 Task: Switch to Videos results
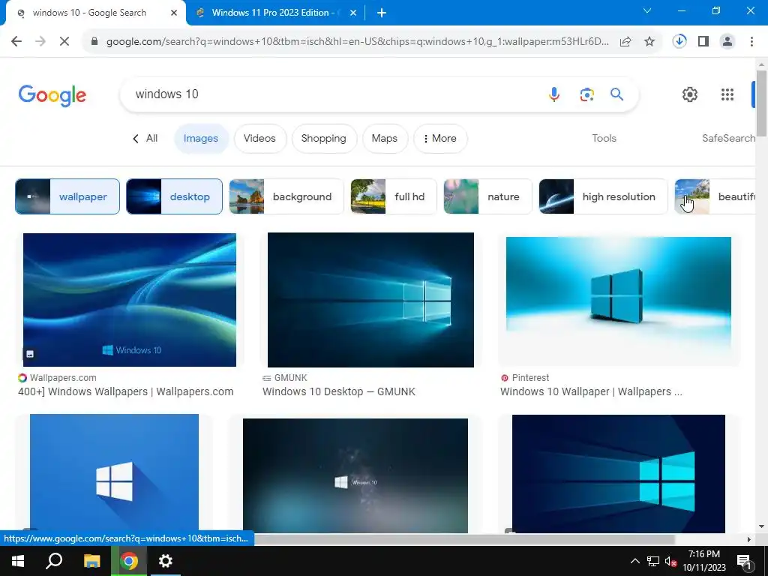(x=259, y=139)
